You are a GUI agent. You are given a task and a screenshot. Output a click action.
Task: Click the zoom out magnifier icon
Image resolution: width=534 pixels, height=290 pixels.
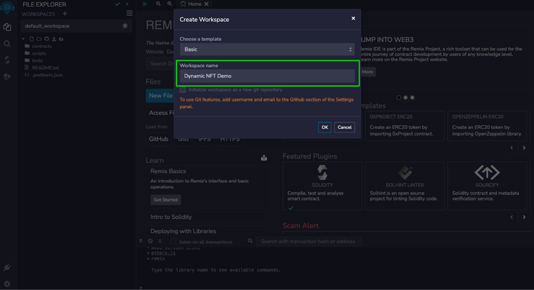click(x=158, y=4)
